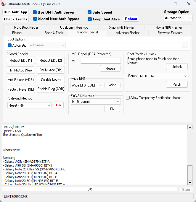Click the Disable Locks button
Viewport: 196px width, 202px height.
51,79
